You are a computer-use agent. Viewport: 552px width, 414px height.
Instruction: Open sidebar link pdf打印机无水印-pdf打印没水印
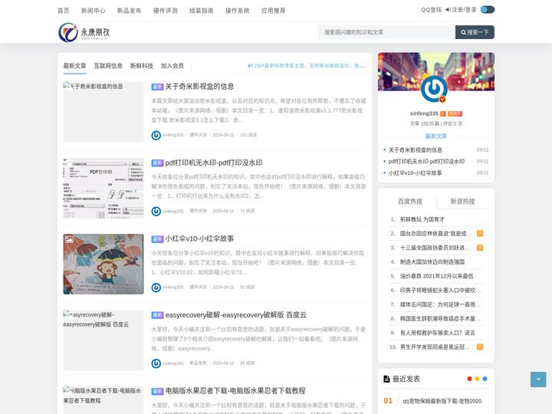point(426,161)
